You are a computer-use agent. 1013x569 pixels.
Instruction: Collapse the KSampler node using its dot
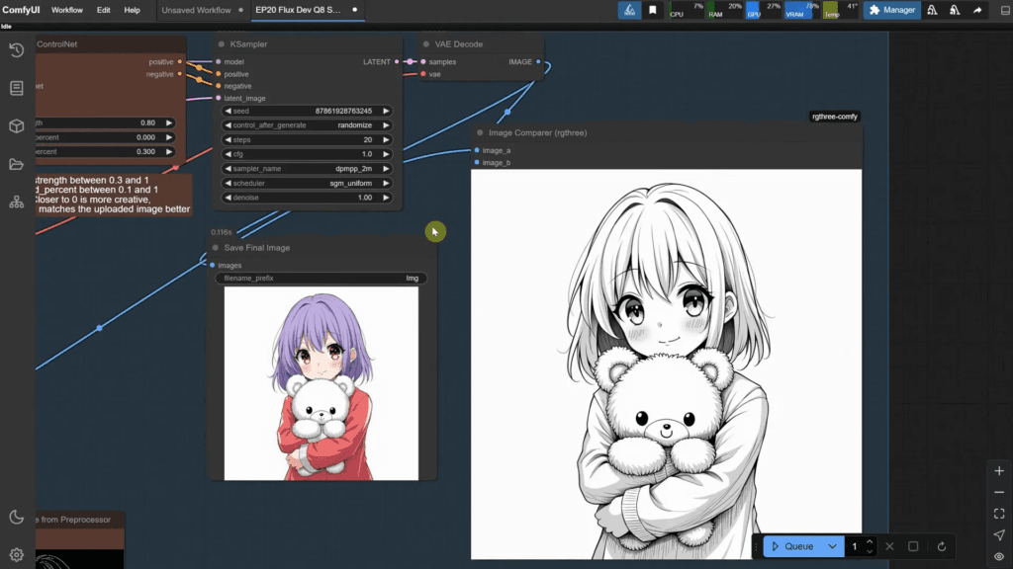click(221, 44)
